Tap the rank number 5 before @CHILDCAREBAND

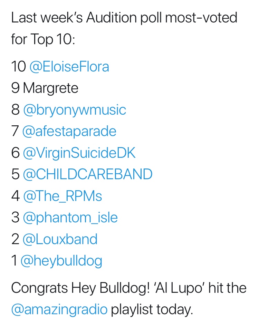(16, 174)
